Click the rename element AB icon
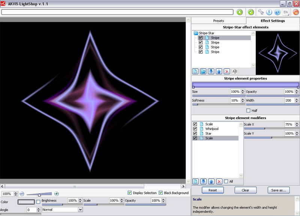 (x=235, y=71)
